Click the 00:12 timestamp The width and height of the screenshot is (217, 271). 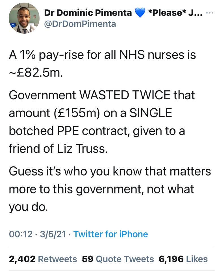click(x=21, y=234)
